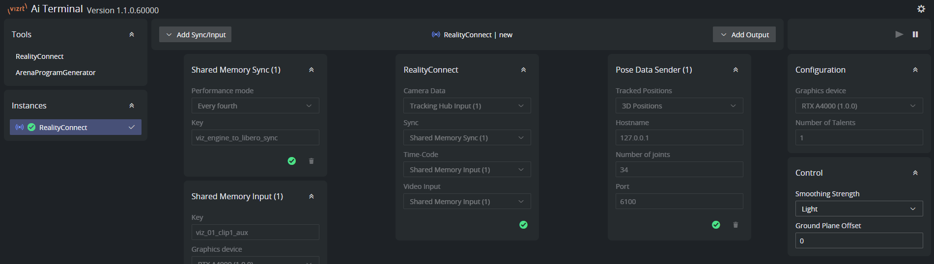Image resolution: width=934 pixels, height=264 pixels.
Task: Open the Camera Data dropdown
Action: [467, 106]
